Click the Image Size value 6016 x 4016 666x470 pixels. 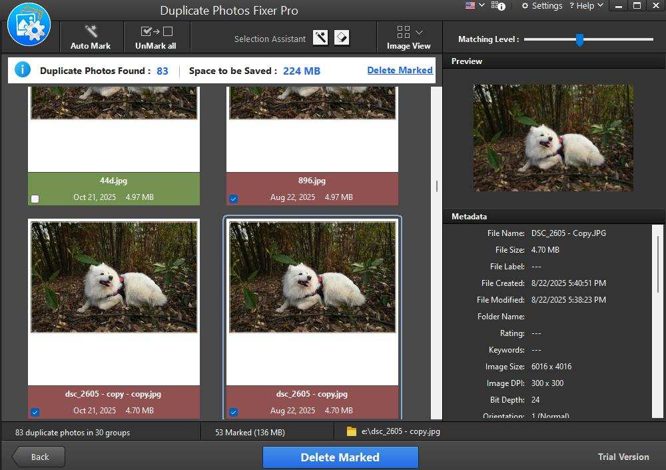click(551, 367)
